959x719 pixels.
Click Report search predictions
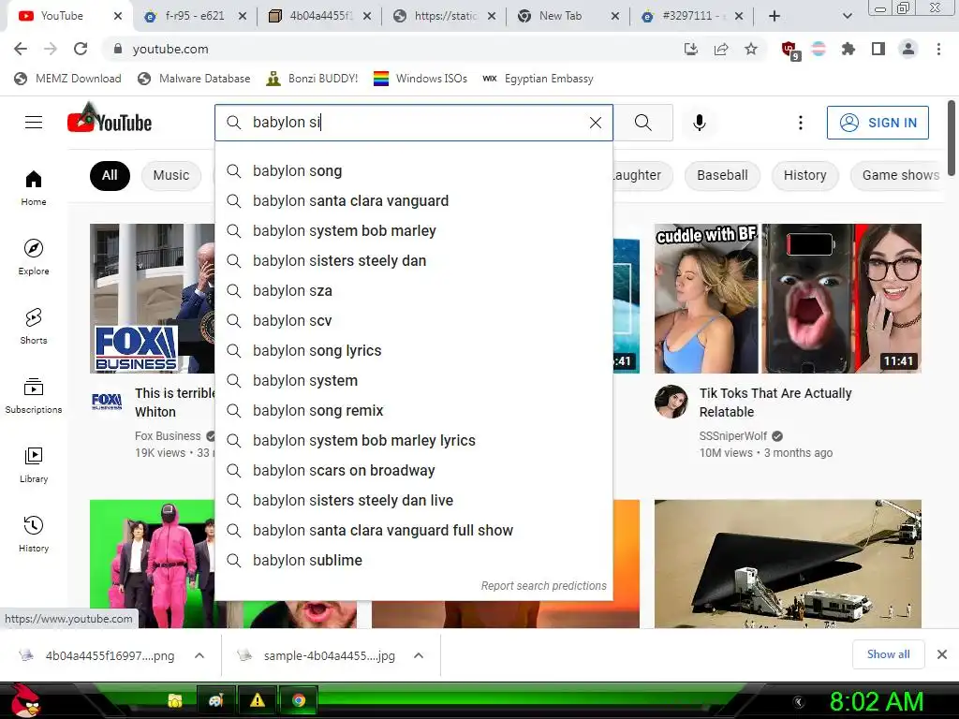click(544, 586)
